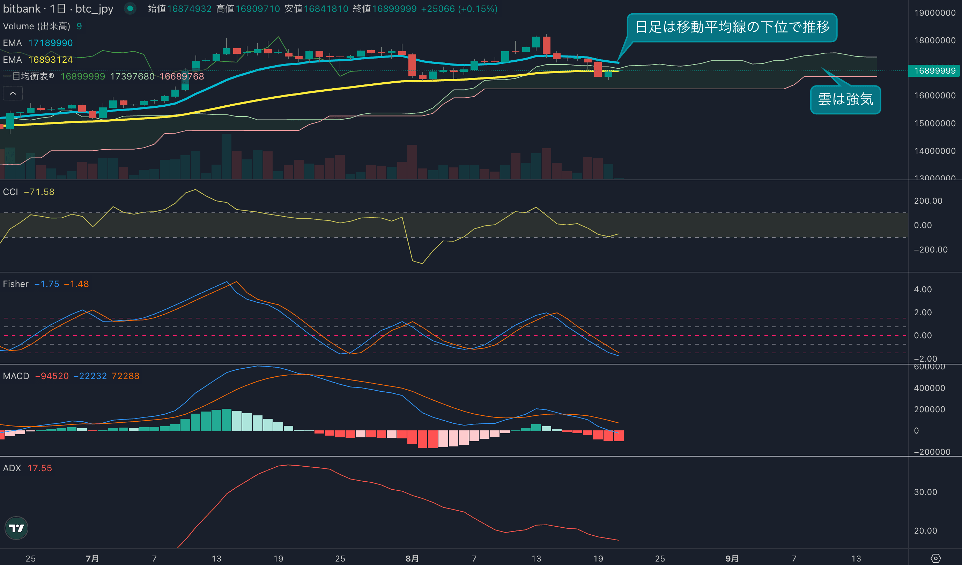Click the 18000000 price axis label

[x=934, y=40]
